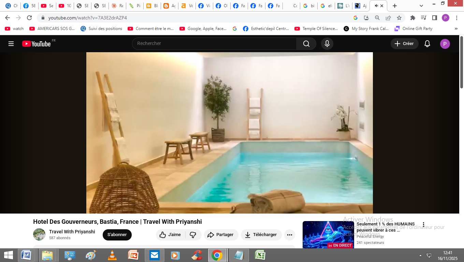Subscribe with the S'abonner button

(x=117, y=235)
